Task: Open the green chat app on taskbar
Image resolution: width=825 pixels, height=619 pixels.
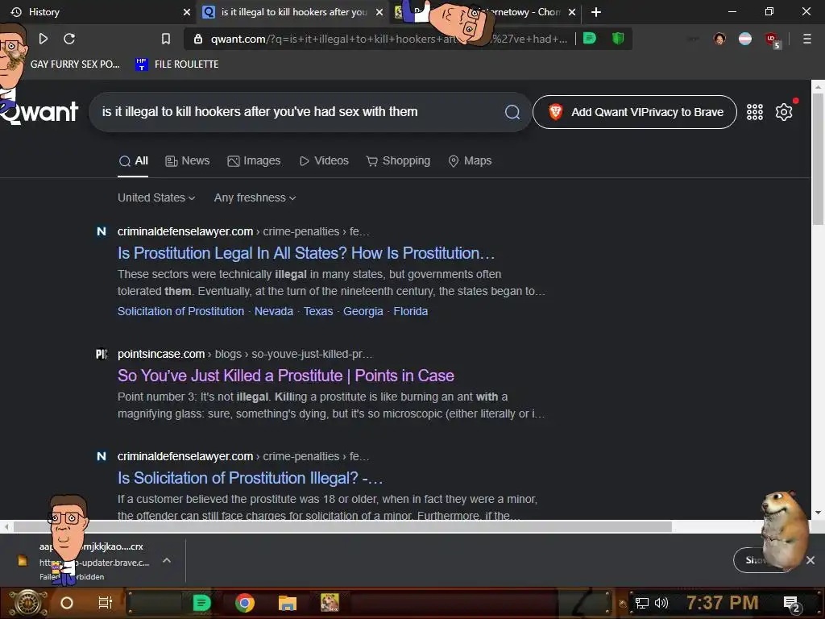Action: (x=201, y=603)
